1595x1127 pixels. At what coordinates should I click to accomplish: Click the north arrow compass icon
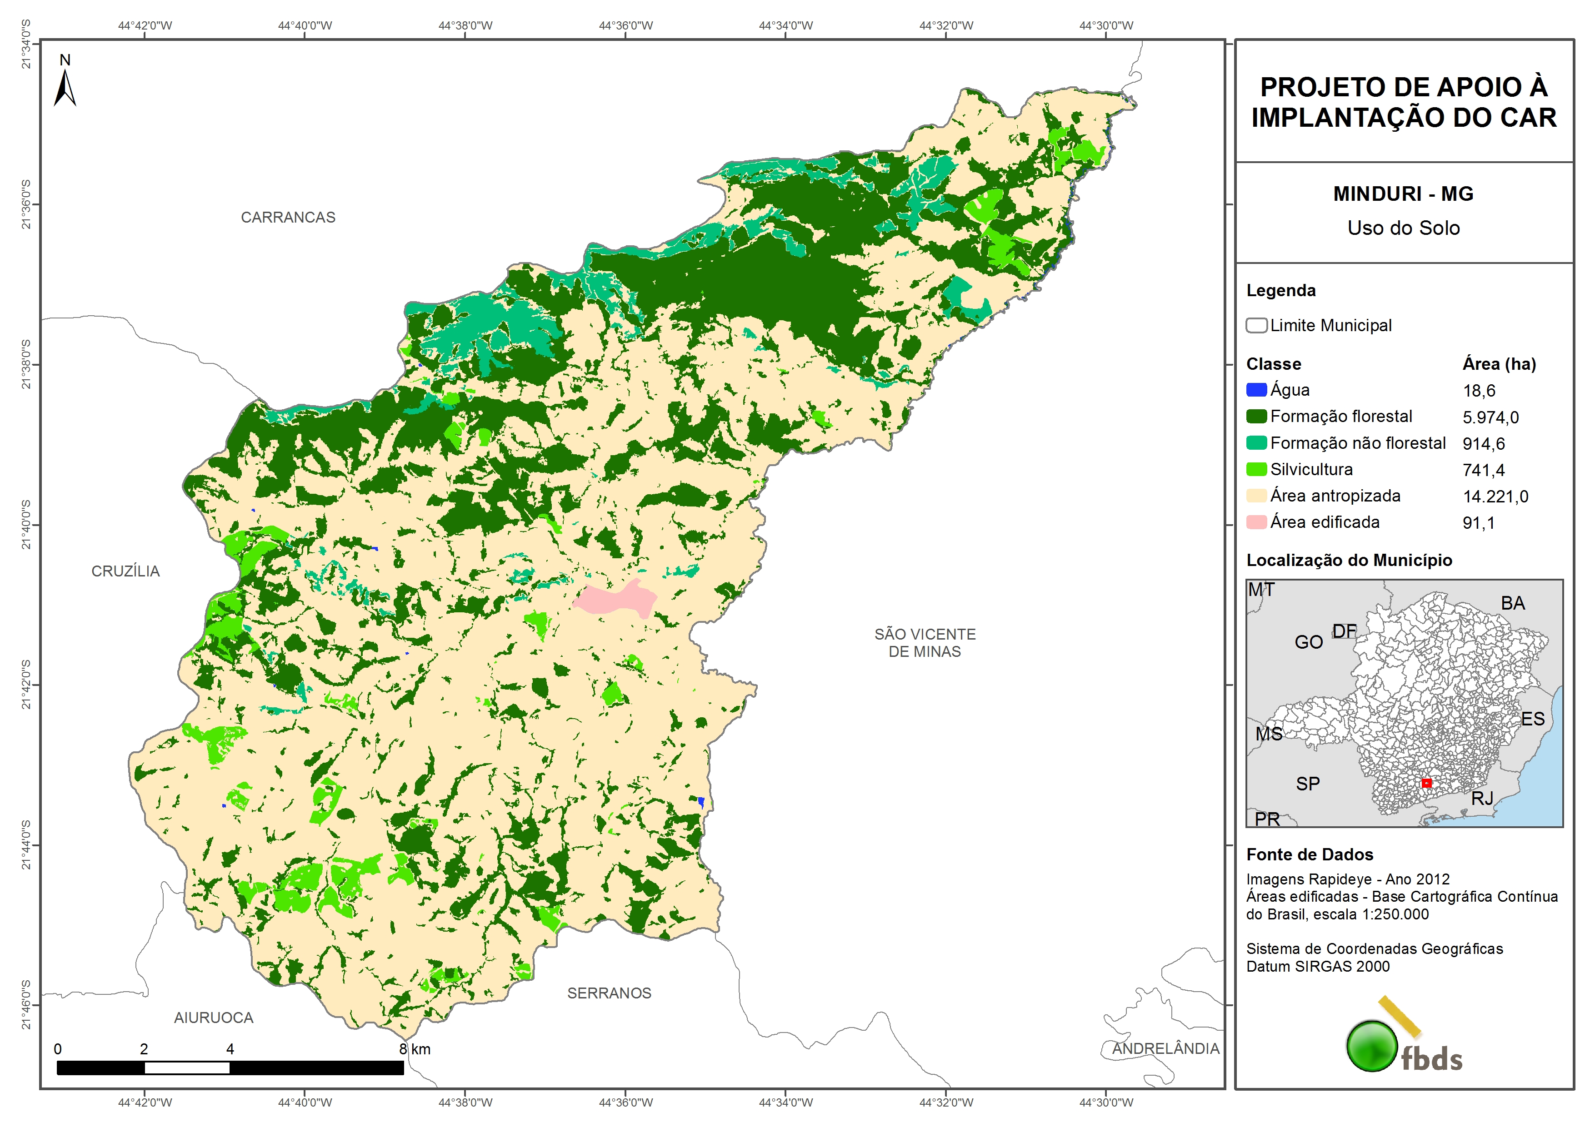[65, 88]
